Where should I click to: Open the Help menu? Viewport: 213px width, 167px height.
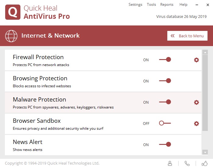tap(183, 5)
